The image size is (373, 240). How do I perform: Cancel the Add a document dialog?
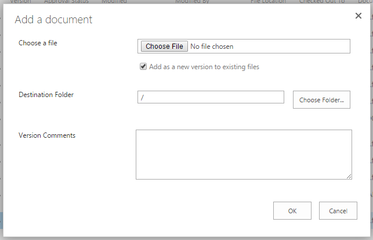click(x=338, y=211)
